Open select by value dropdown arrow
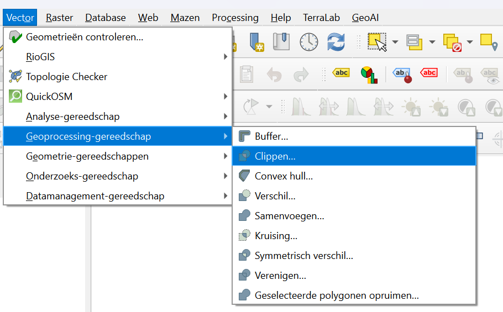The image size is (503, 312). point(432,42)
